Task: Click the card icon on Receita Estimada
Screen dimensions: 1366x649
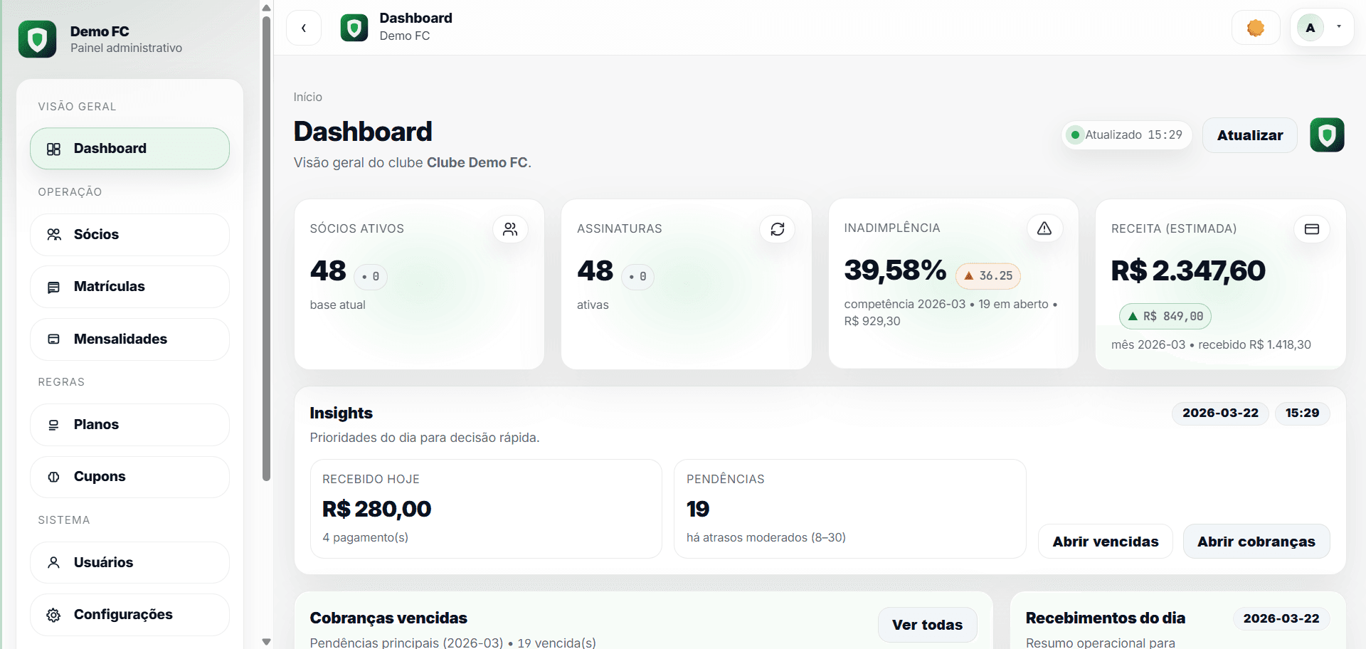Action: (1311, 229)
